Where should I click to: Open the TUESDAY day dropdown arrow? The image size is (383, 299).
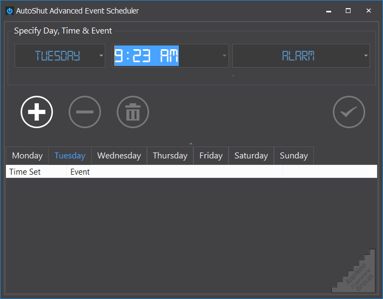tap(101, 56)
